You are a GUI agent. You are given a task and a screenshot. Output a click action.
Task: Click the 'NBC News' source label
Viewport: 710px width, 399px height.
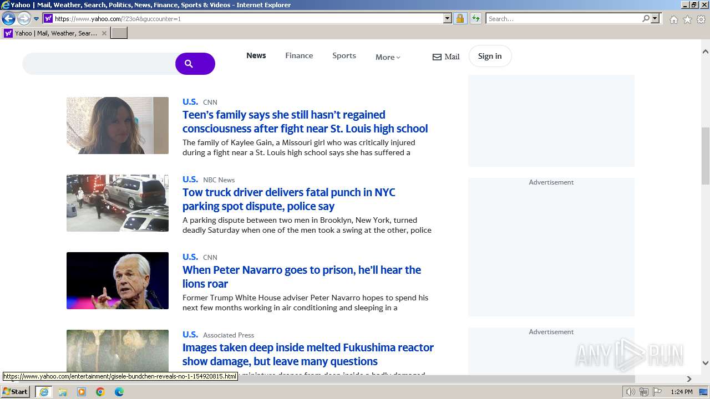pos(219,180)
